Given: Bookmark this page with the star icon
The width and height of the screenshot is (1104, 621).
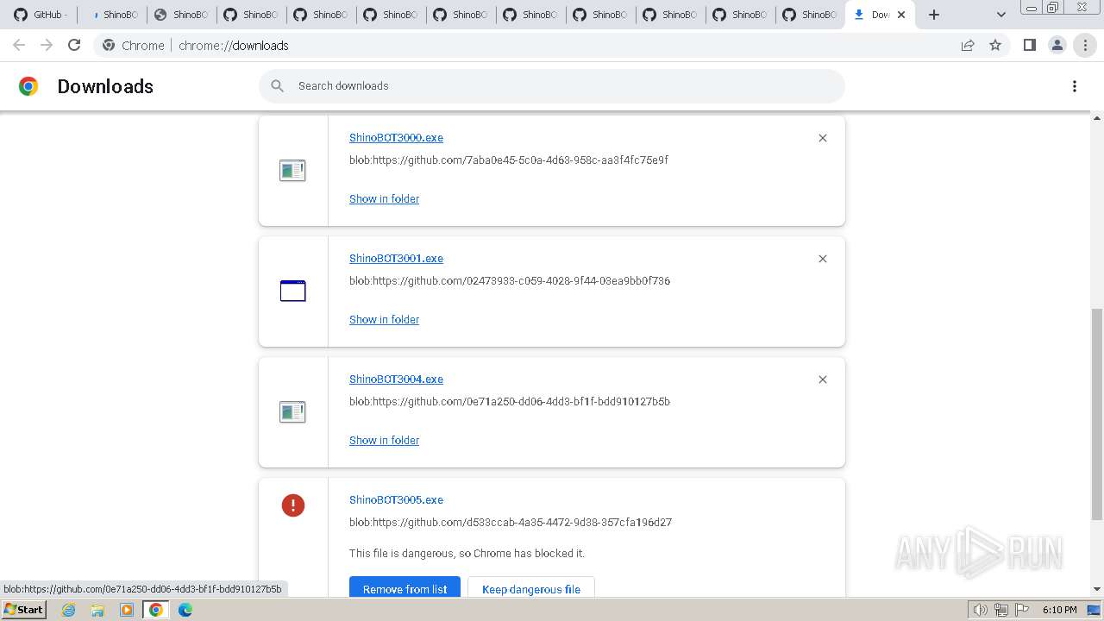Looking at the screenshot, I should (995, 46).
